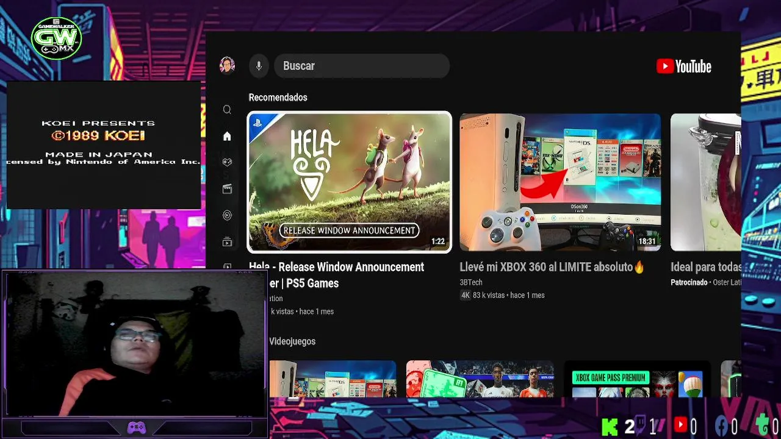Open the profile avatar in YouTube
Image resolution: width=781 pixels, height=439 pixels.
pyautogui.click(x=227, y=65)
